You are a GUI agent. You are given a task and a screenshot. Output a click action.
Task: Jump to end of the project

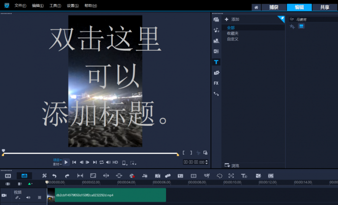95,162
